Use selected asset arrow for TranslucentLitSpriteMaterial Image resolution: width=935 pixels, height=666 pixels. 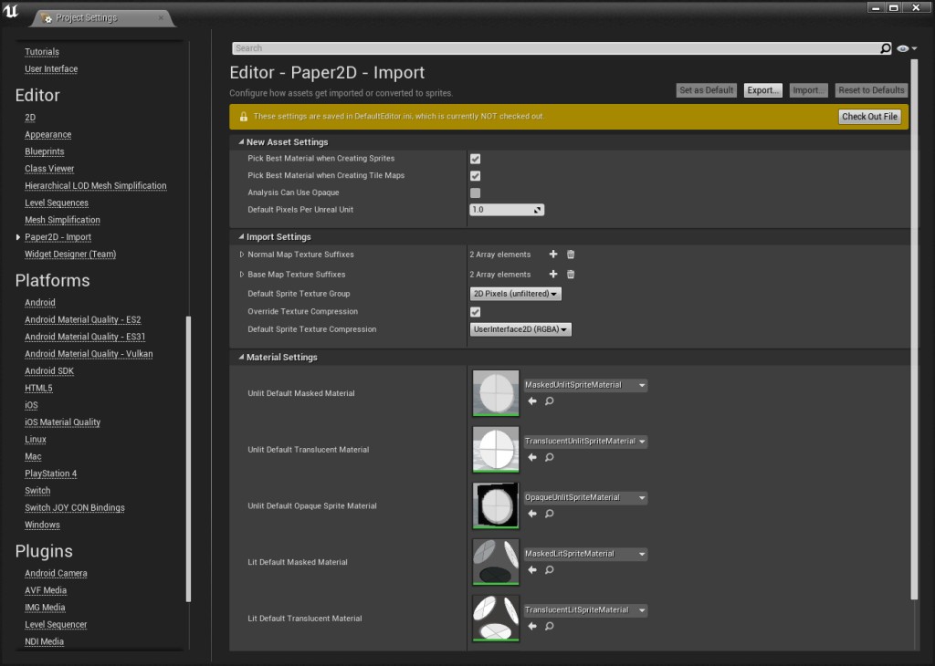point(532,626)
